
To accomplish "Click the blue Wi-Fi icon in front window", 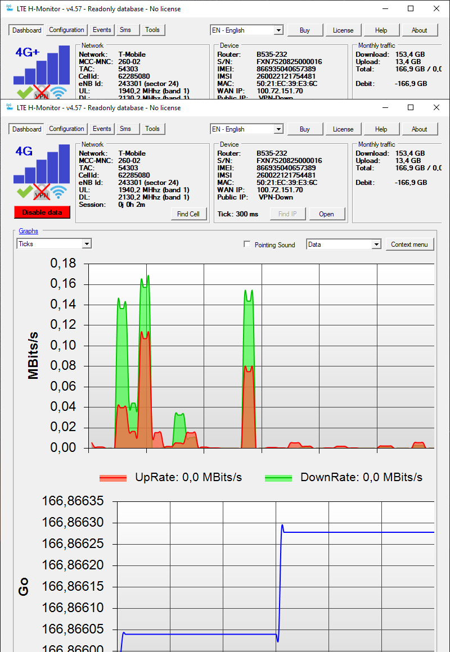I will click(59, 192).
